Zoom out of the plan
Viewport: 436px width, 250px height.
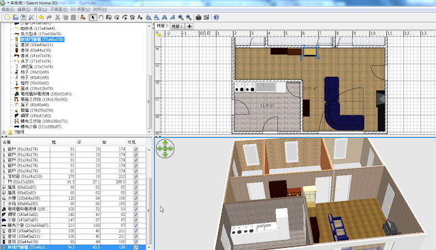tap(189, 18)
